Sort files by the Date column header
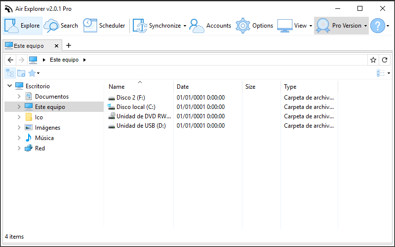Image resolution: width=395 pixels, height=247 pixels. [183, 87]
